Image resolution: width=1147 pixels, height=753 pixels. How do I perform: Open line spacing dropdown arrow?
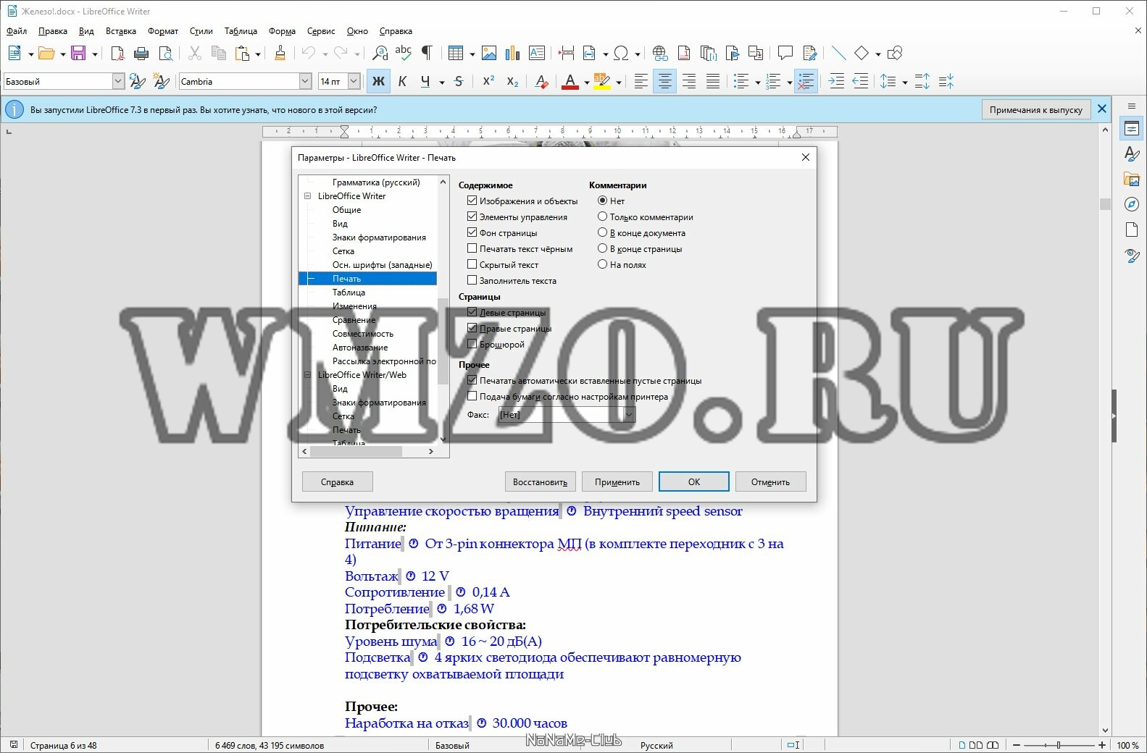(905, 83)
